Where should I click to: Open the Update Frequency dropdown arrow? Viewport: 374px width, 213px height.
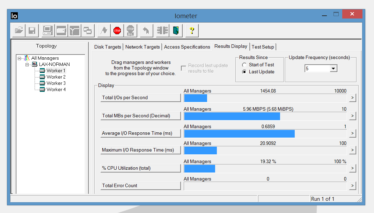[x=333, y=68]
